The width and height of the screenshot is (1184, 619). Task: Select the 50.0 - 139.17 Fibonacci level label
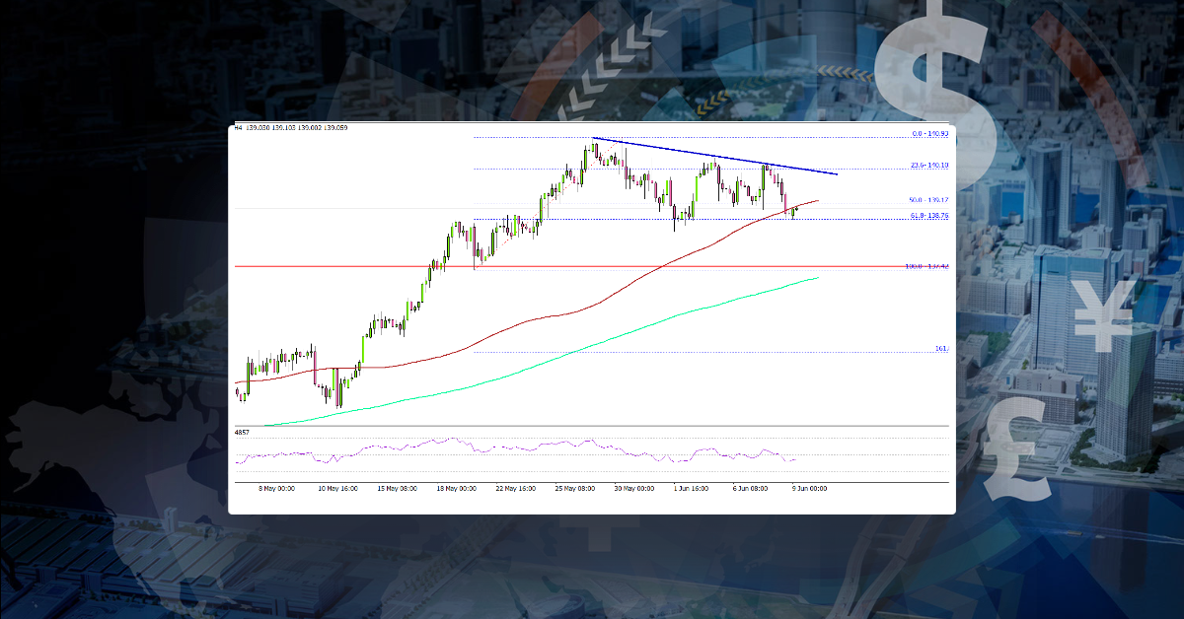(928, 200)
